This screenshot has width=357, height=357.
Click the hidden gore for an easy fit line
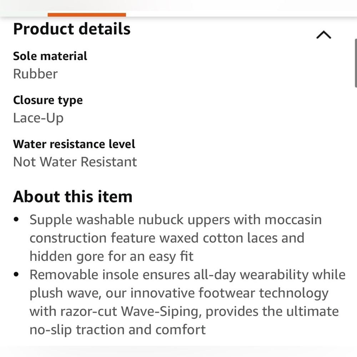click(111, 256)
